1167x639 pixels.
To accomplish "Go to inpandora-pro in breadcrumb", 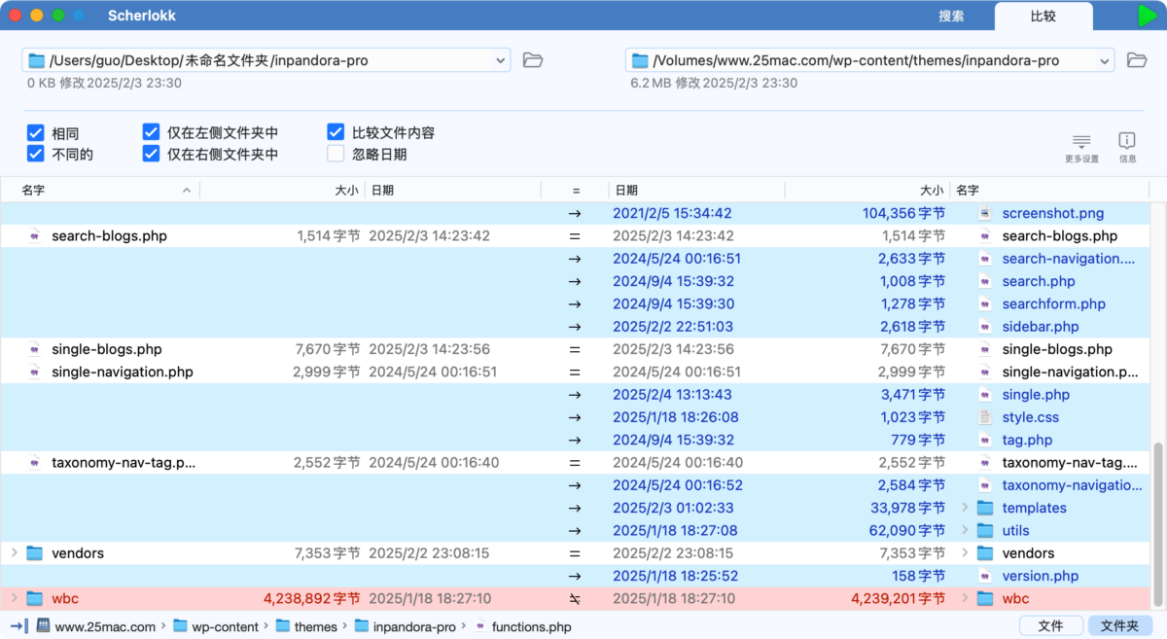I will click(406, 626).
